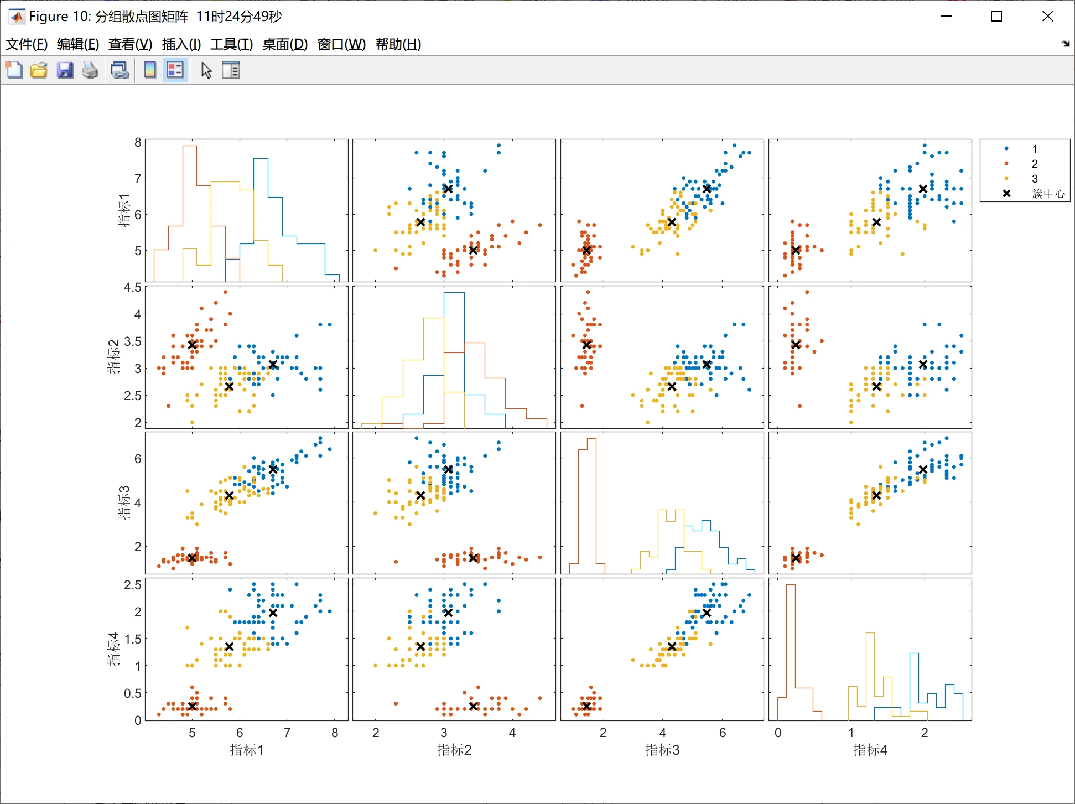
Task: Expand the 工具(T) menu
Action: point(231,44)
